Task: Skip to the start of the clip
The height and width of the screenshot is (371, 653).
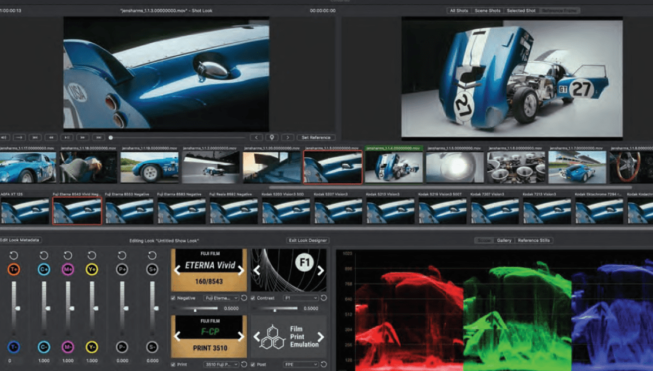Action: click(x=35, y=137)
